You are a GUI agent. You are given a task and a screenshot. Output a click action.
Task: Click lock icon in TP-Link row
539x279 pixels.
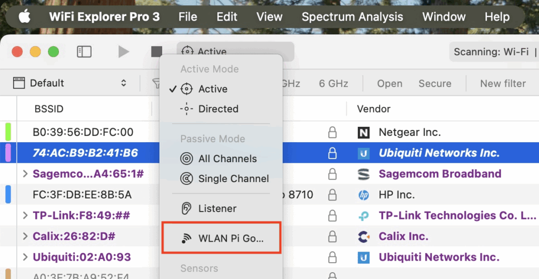point(332,215)
